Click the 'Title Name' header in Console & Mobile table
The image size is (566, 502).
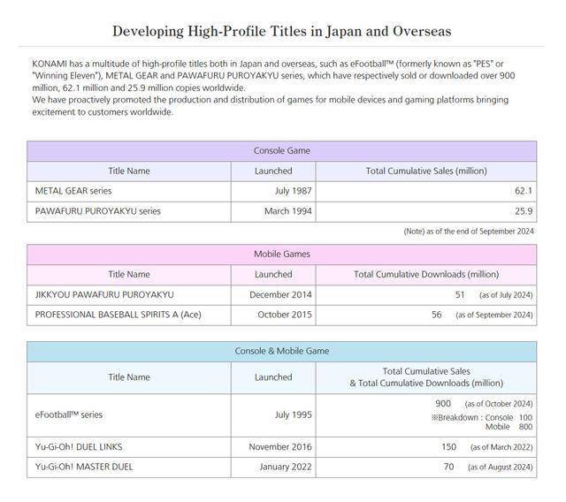(x=129, y=377)
